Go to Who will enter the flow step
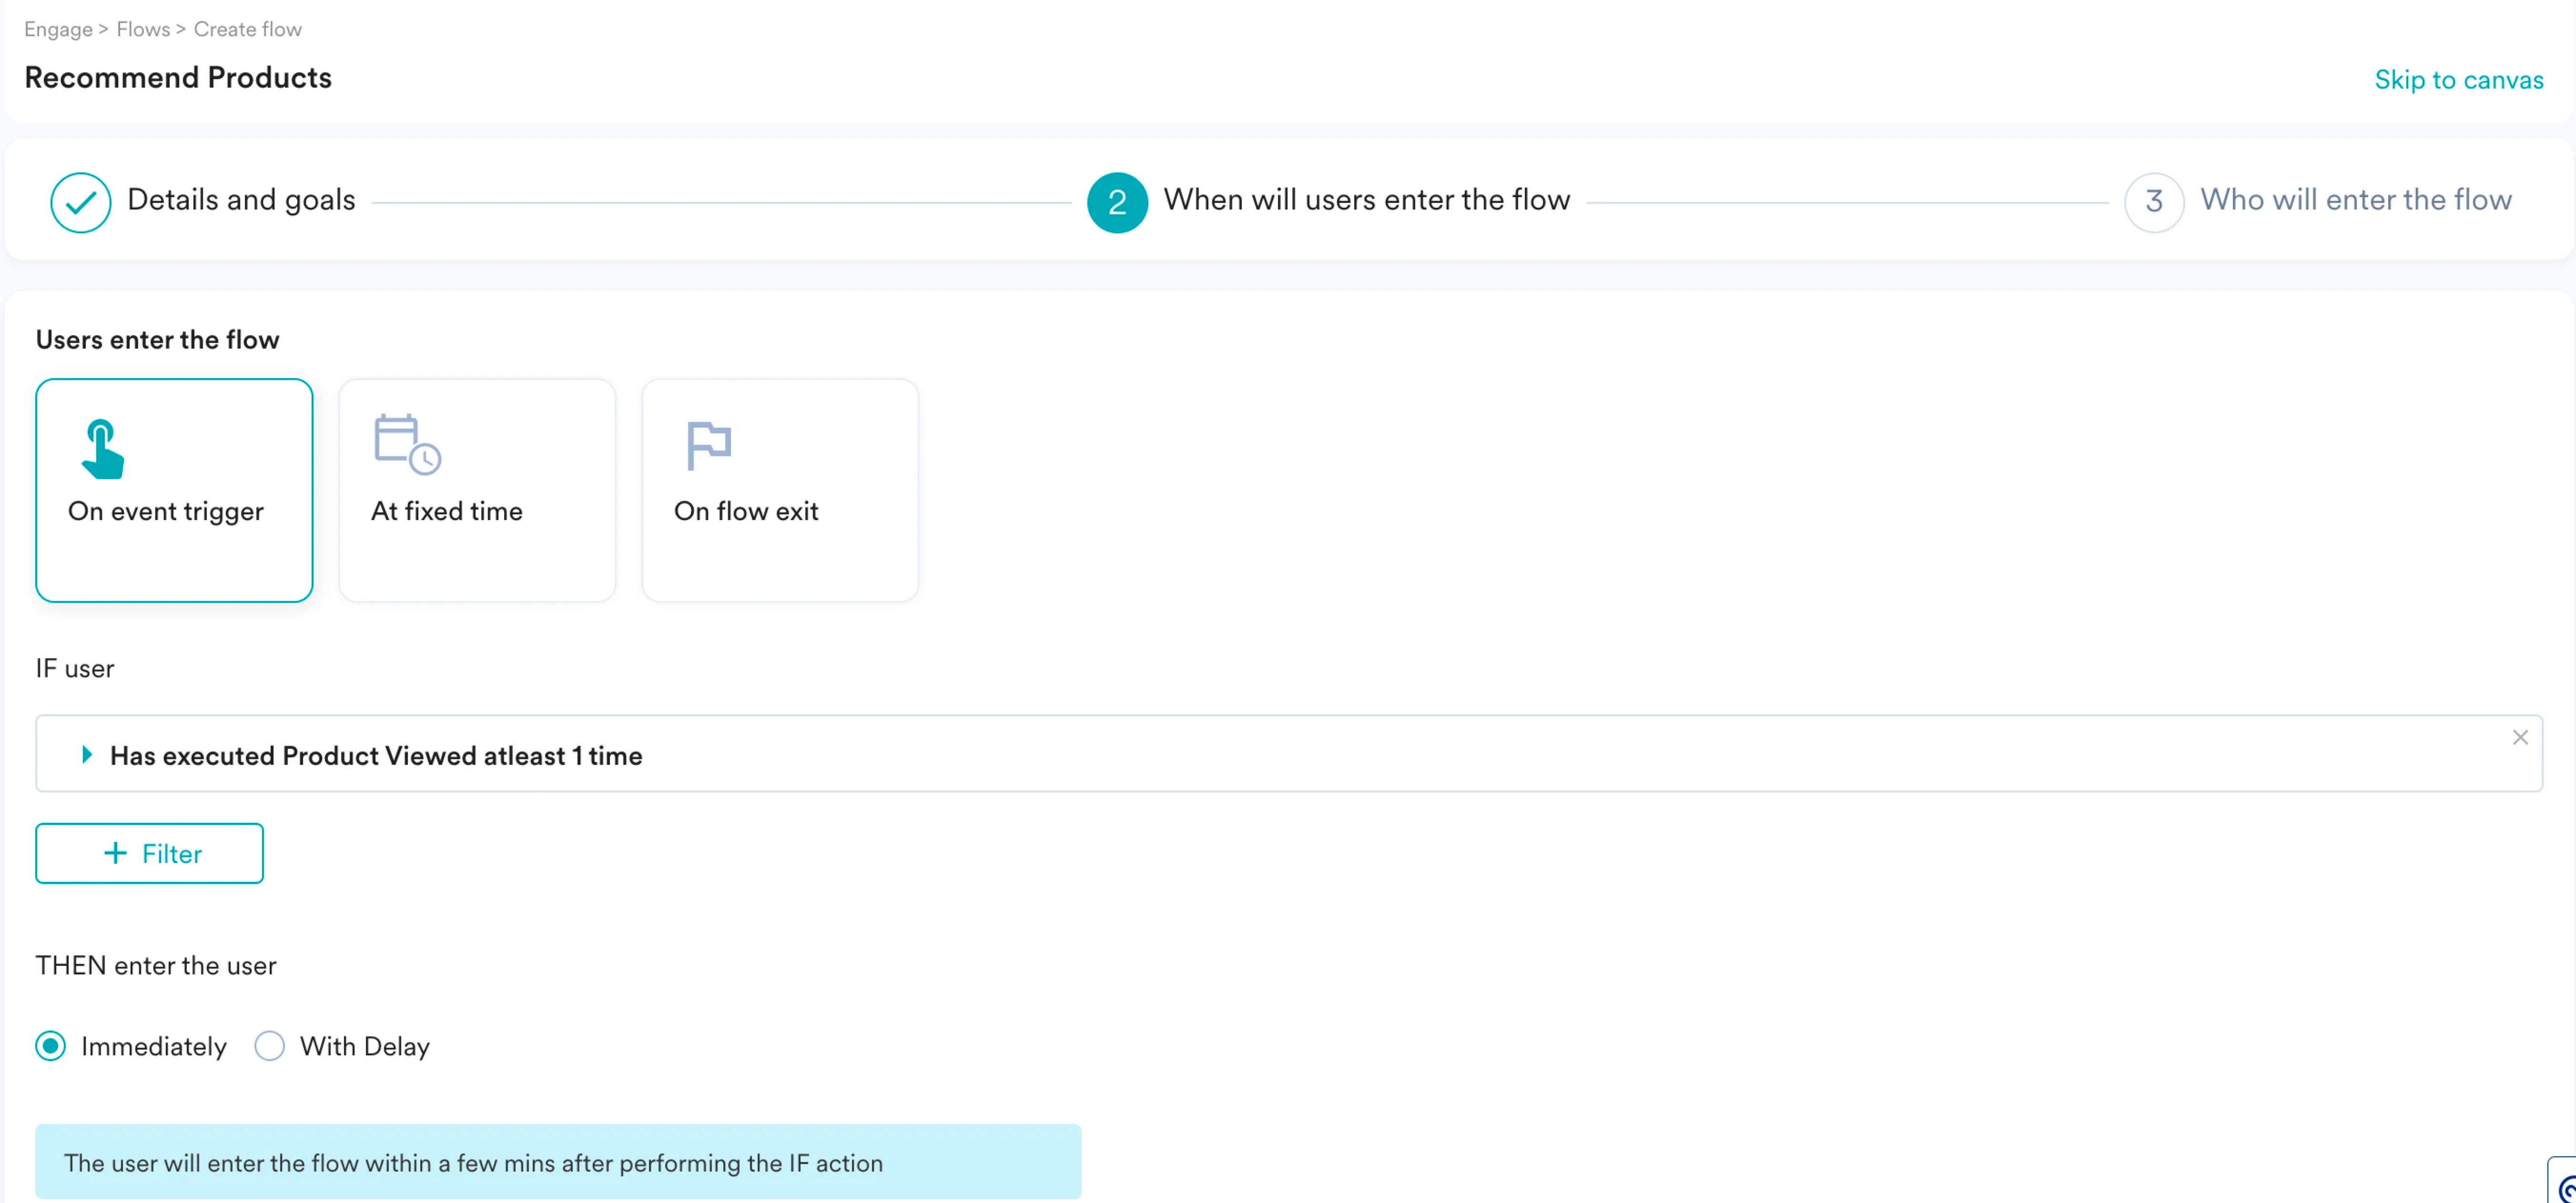The image size is (2576, 1203). (2355, 200)
